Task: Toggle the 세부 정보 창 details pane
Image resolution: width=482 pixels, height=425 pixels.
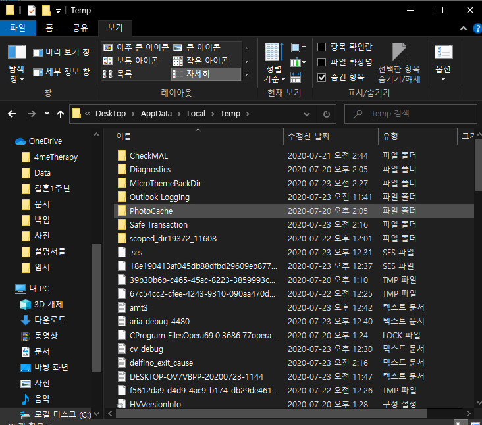Action: [x=61, y=72]
